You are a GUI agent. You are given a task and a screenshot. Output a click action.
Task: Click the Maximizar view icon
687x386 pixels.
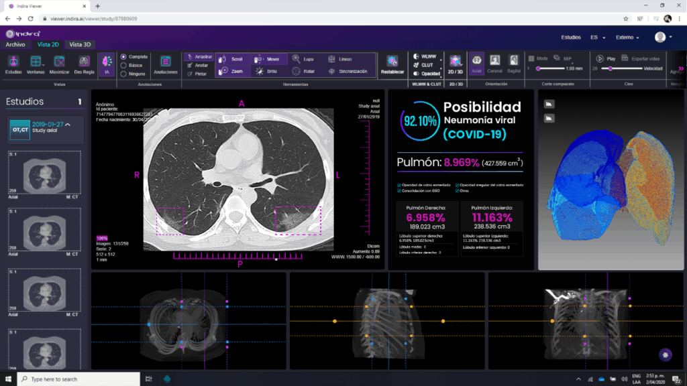tap(59, 62)
